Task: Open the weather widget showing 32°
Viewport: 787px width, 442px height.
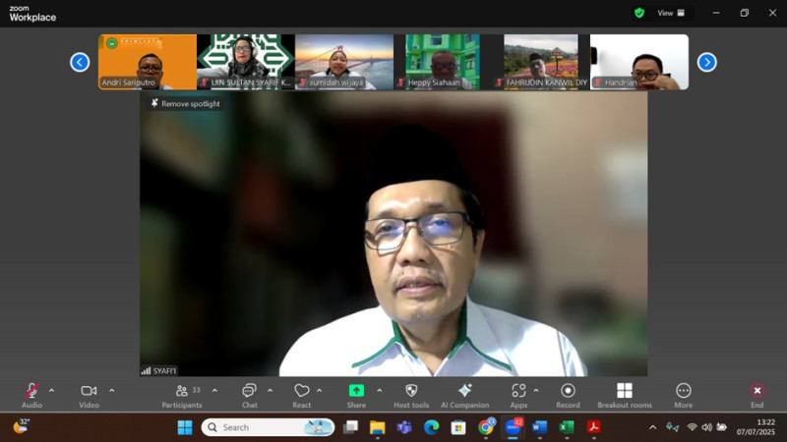Action: point(21,426)
